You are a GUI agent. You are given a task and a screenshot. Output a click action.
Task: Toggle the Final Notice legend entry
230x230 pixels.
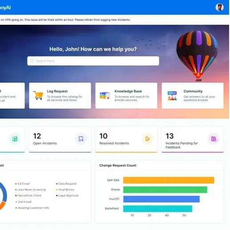pos(65,190)
